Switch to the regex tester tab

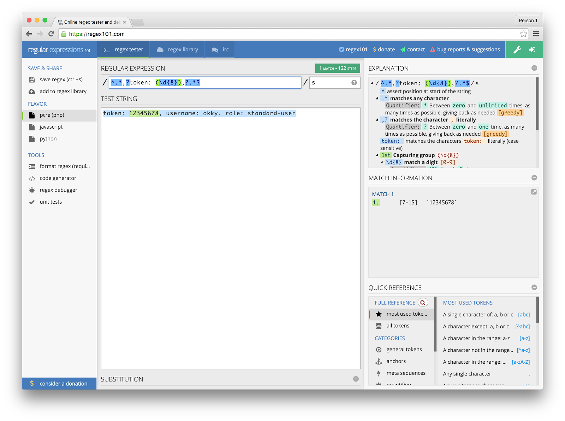(x=123, y=49)
